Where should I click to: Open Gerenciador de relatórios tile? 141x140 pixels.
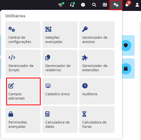[60, 63]
